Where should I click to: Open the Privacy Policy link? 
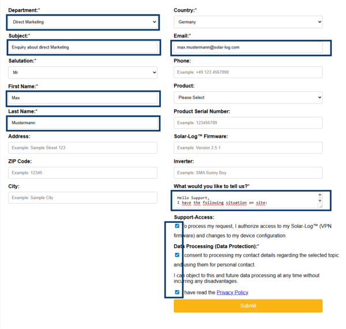(x=232, y=293)
